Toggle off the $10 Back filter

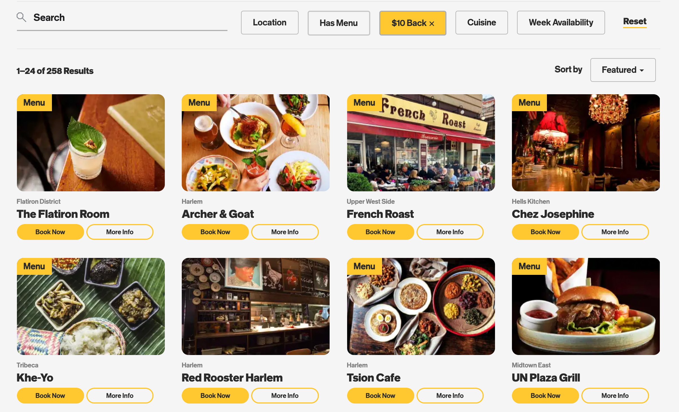413,23
